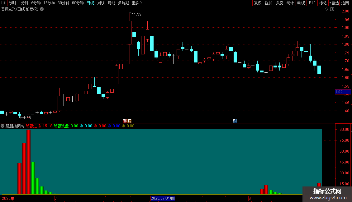Image resolution: width=352 pixels, height=202 pixels.
Task: Click the 榜 ranking marker icon
Action: point(129,121)
